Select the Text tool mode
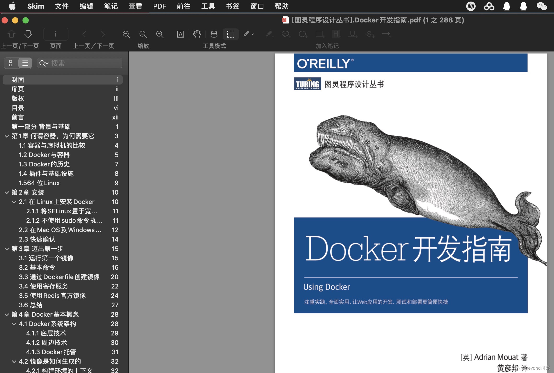554x373 pixels. click(x=181, y=34)
